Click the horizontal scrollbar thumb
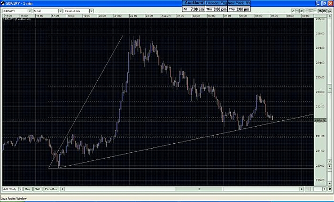Screen dimensions: 334x202 click(199, 189)
